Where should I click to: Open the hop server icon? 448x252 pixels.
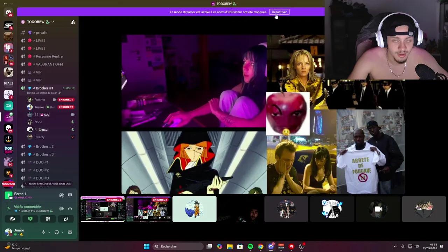(x=8, y=150)
